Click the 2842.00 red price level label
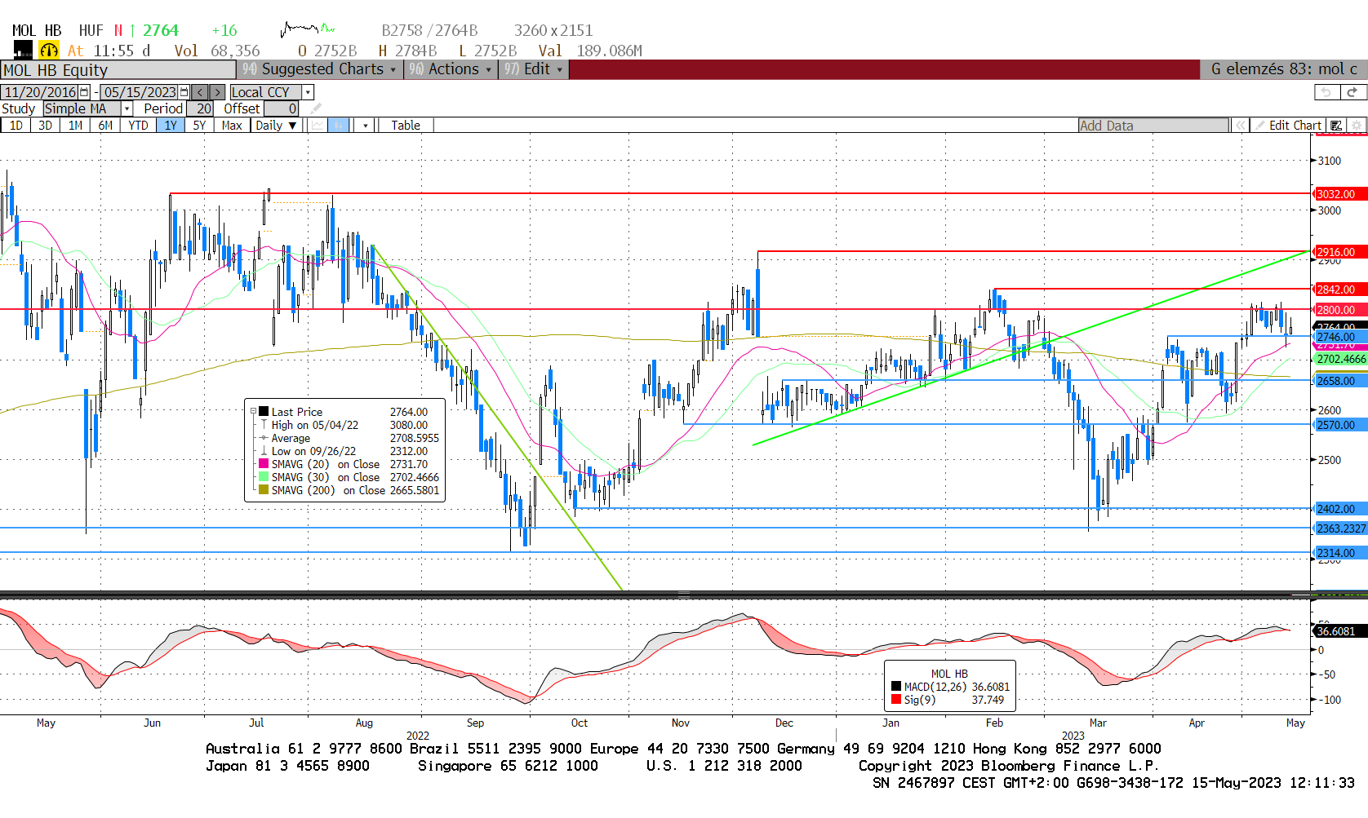 (x=1341, y=290)
